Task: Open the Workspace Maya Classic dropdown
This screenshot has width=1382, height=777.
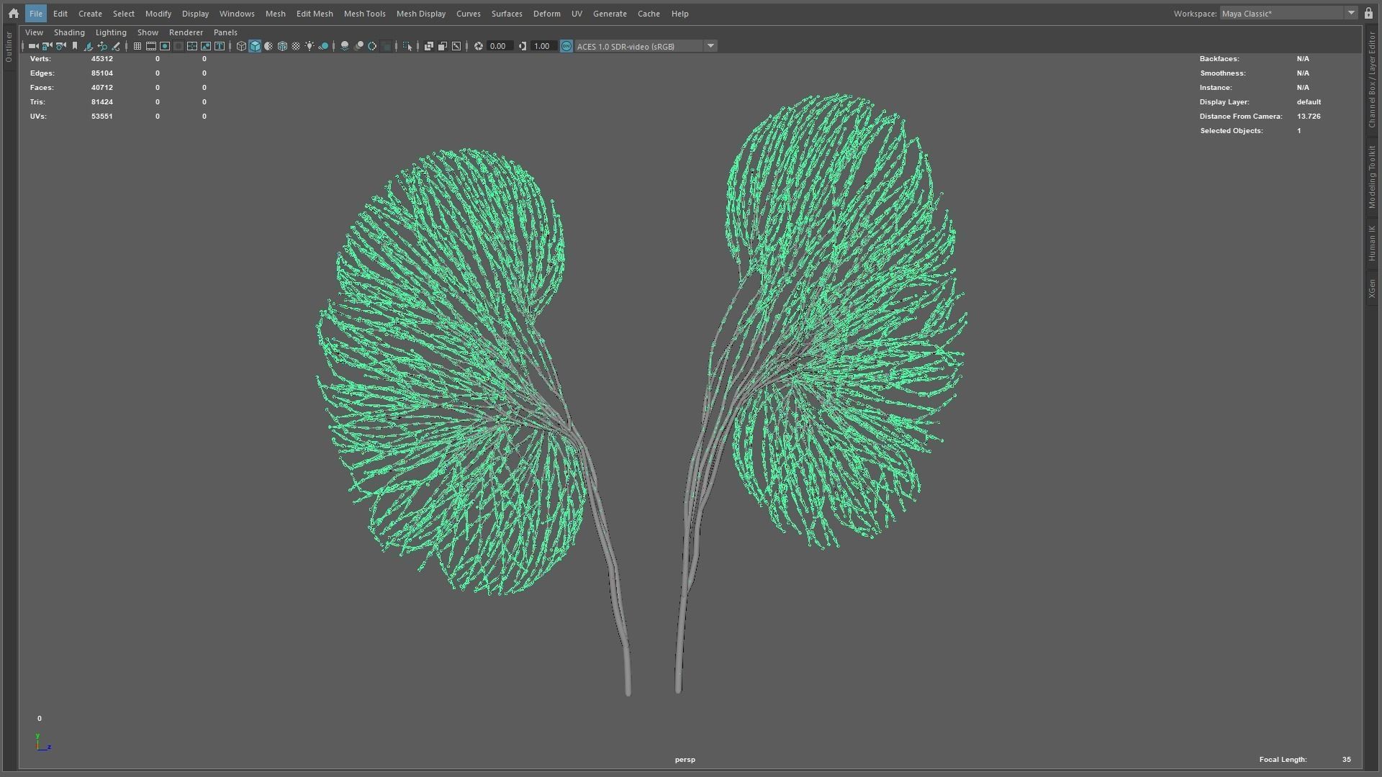Action: (x=1288, y=13)
